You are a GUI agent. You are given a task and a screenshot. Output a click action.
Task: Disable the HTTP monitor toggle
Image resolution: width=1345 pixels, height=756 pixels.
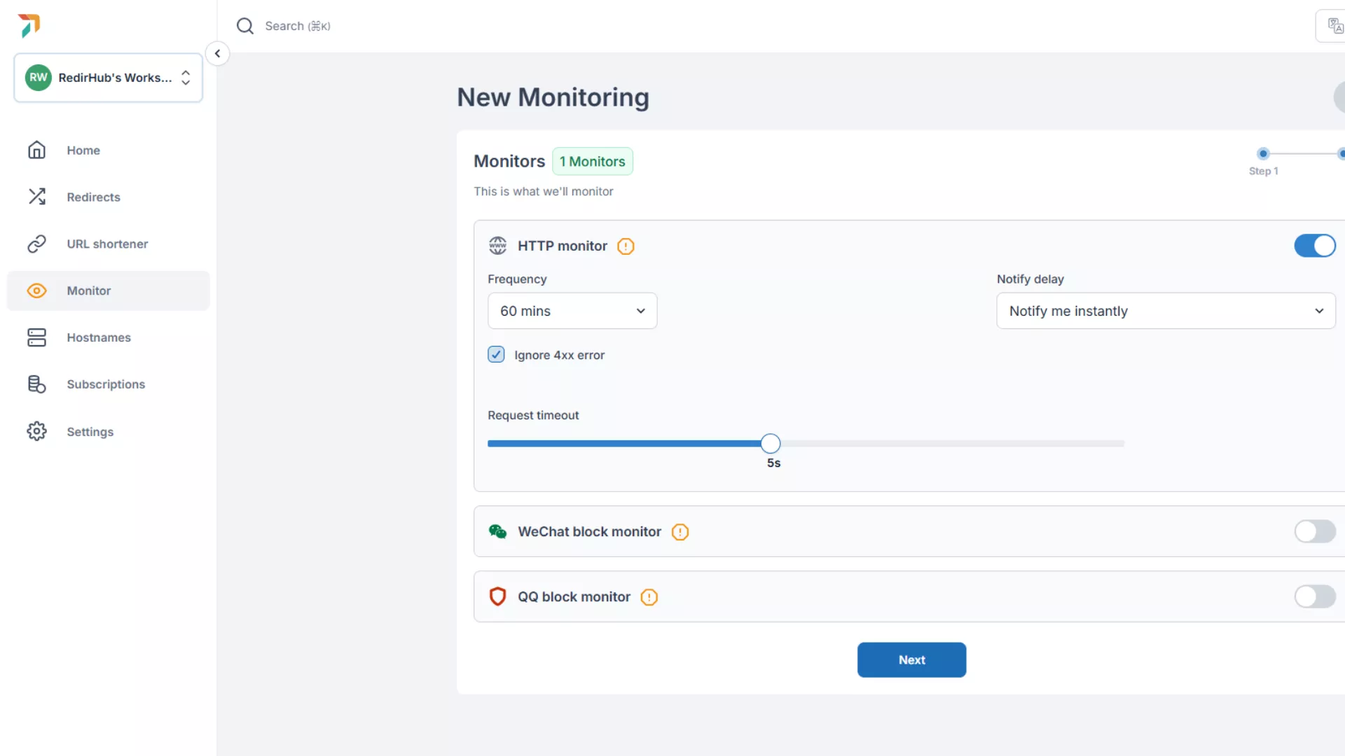click(1314, 246)
